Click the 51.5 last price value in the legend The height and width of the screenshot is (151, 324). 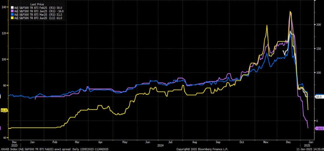tap(59, 14)
